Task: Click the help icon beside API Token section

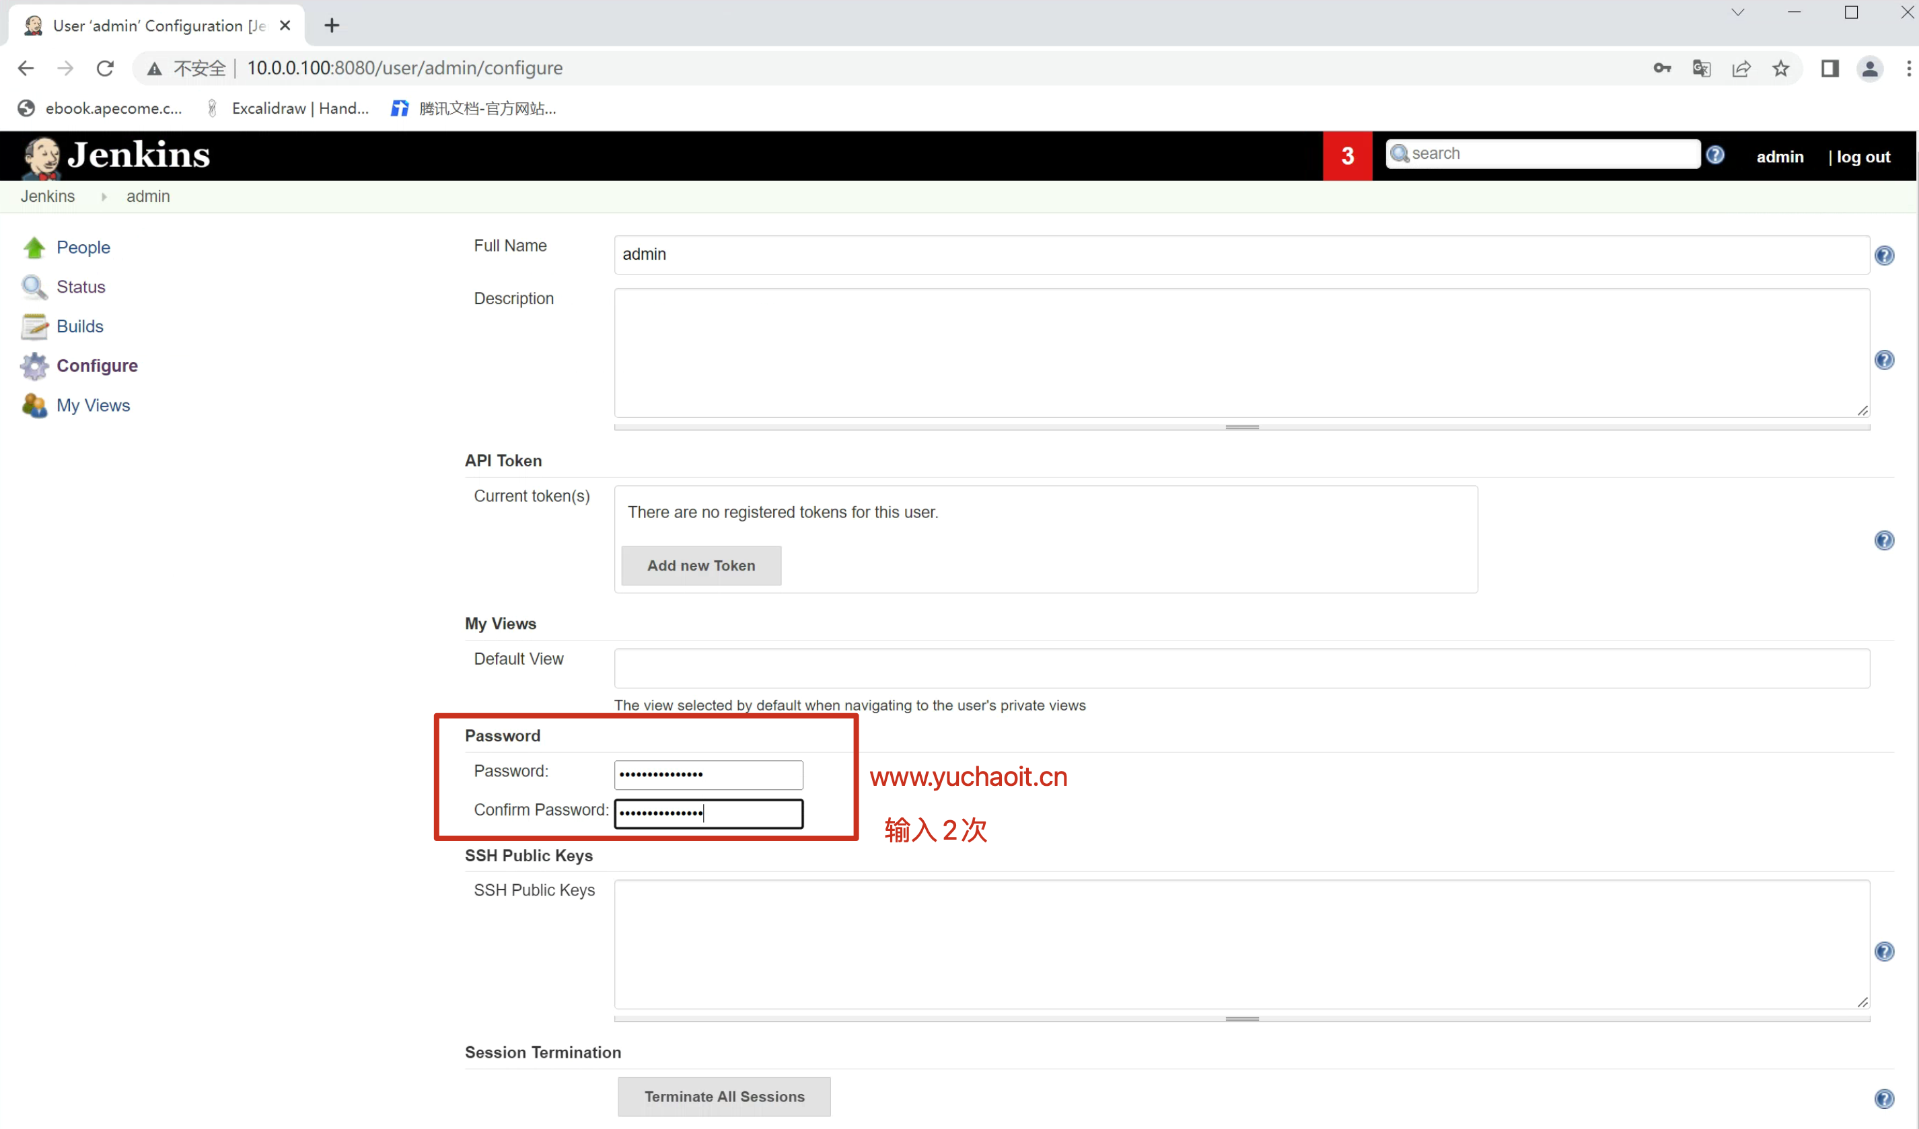Action: 1884,540
